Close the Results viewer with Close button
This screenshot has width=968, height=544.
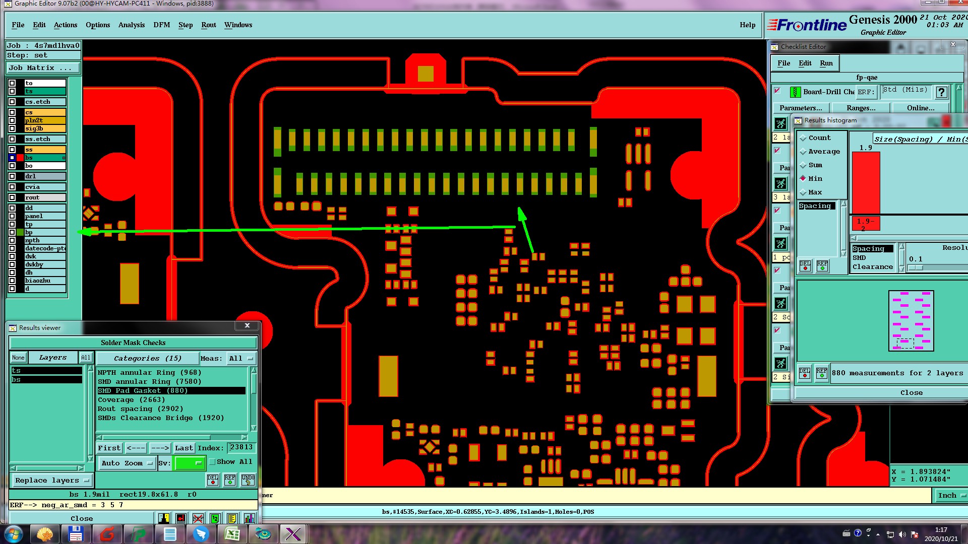pos(82,518)
